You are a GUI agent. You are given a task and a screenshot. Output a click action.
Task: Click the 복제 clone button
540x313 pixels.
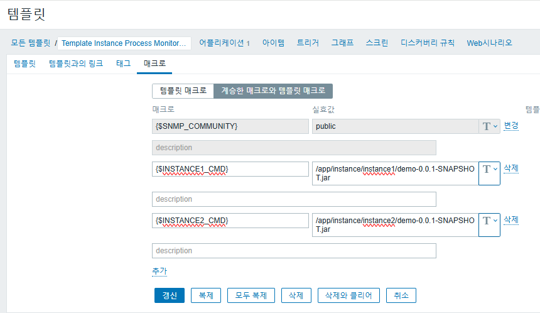pyautogui.click(x=206, y=295)
